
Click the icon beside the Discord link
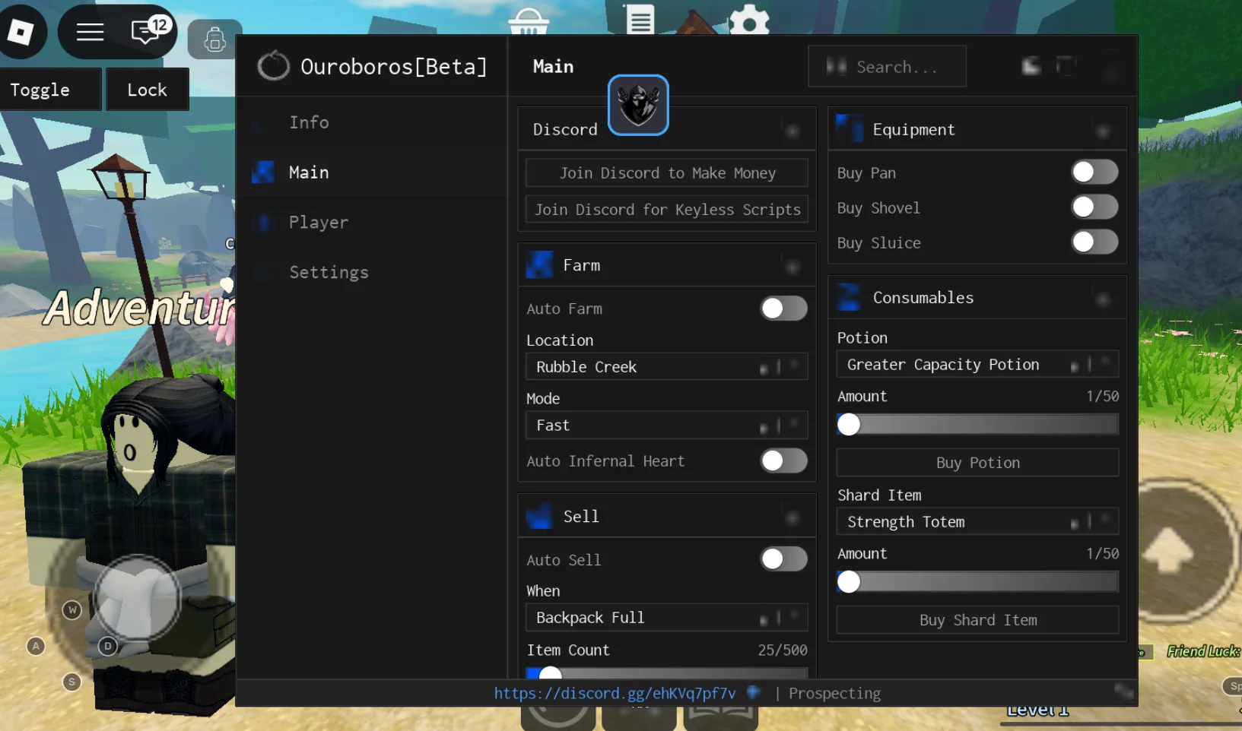[754, 692]
